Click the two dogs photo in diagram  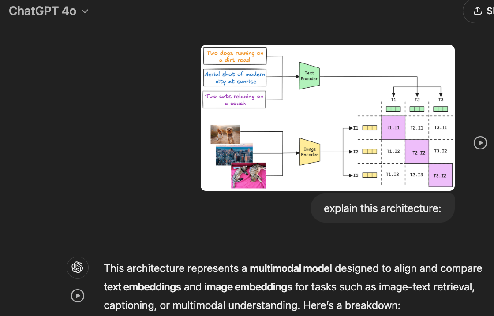225,134
